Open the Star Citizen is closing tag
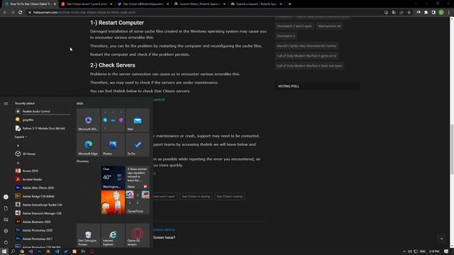The width and height of the screenshot is (454, 255). click(196, 196)
